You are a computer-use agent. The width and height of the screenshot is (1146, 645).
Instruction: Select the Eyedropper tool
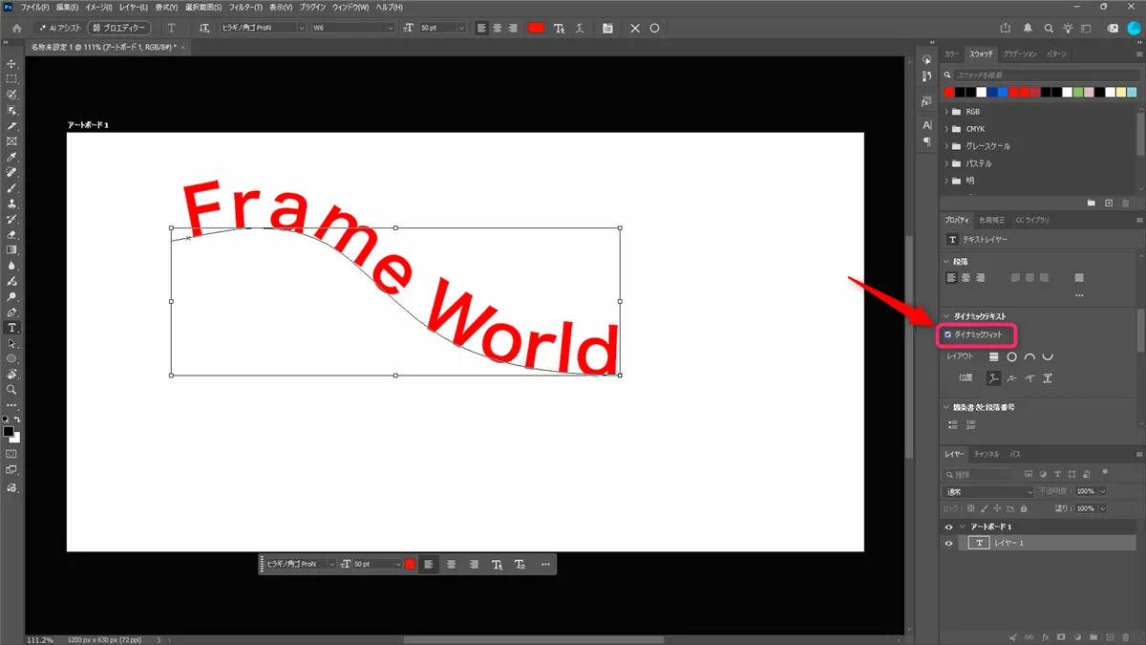click(12, 157)
